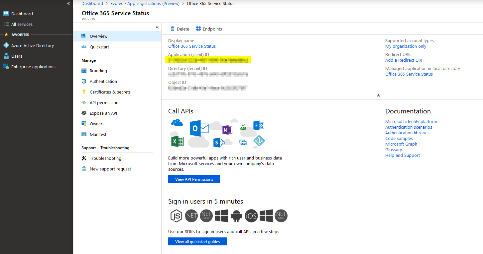Select the Android quickstart icon

236,216
